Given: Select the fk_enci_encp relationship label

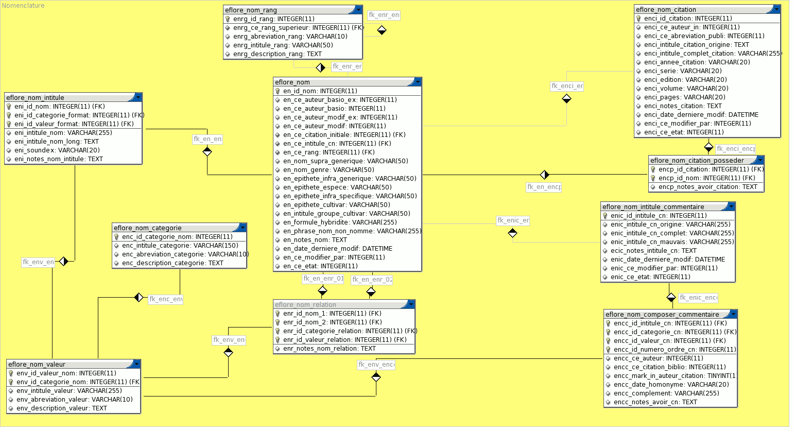Looking at the screenshot, I should pos(735,149).
